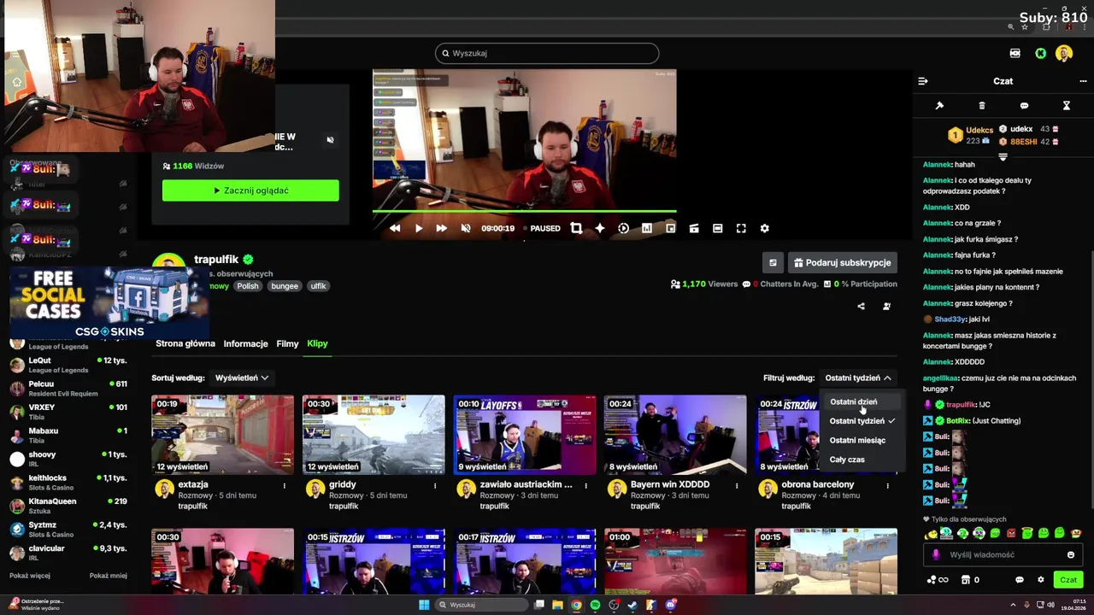Image resolution: width=1094 pixels, height=615 pixels.
Task: Collapse chat with the arrow icon beside Czat
Action: click(x=923, y=81)
